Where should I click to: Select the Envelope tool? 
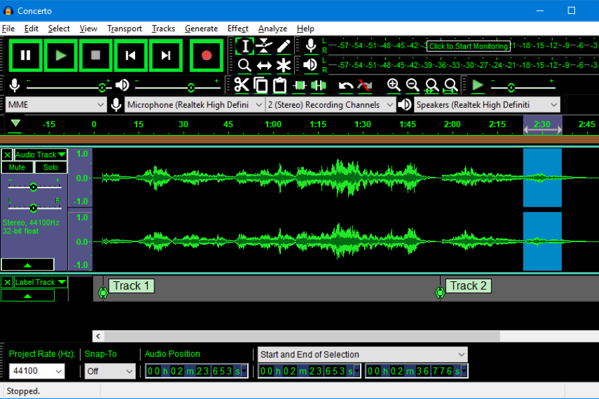264,46
